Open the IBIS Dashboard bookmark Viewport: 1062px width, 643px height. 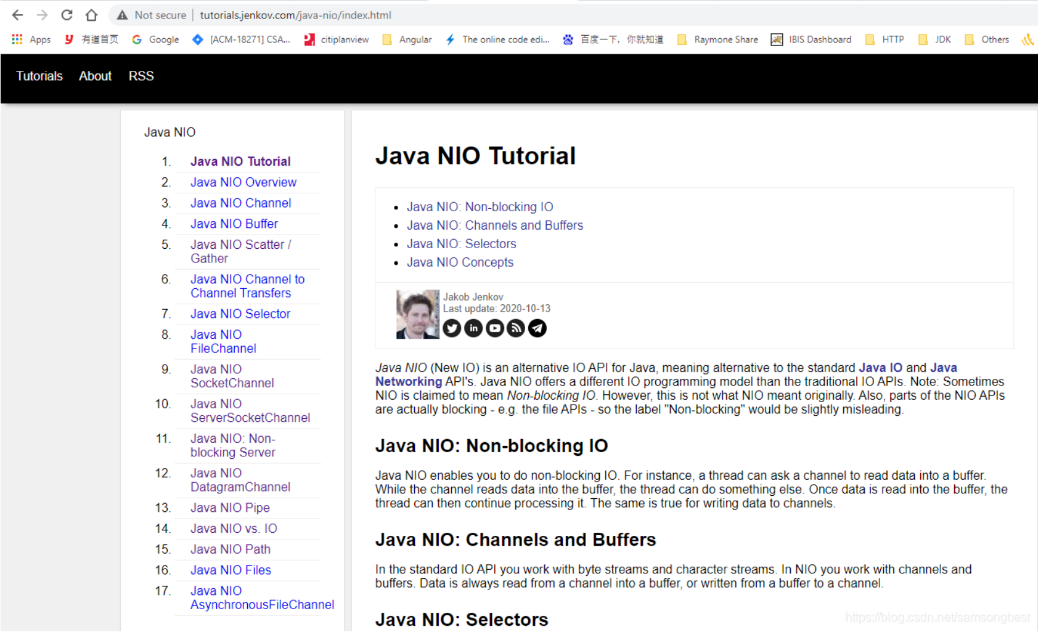[811, 39]
